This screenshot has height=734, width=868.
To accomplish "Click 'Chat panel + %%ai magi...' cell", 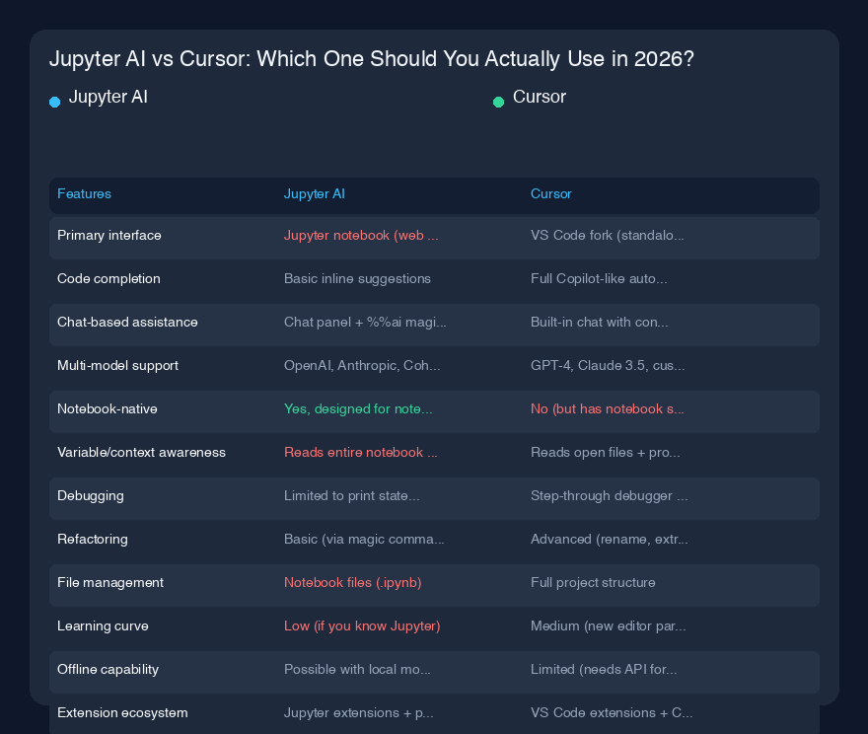I will pyautogui.click(x=365, y=323).
